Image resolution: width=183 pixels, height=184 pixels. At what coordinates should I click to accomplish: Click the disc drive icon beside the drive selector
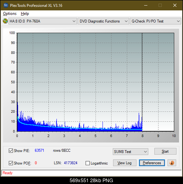click(5, 21)
